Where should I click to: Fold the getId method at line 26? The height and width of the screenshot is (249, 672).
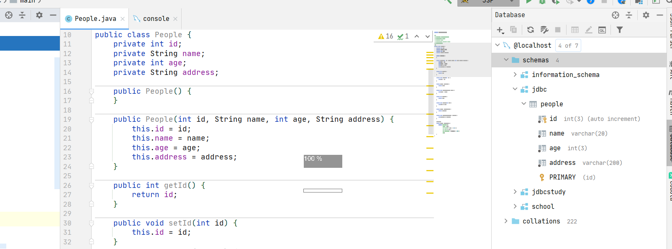click(91, 185)
